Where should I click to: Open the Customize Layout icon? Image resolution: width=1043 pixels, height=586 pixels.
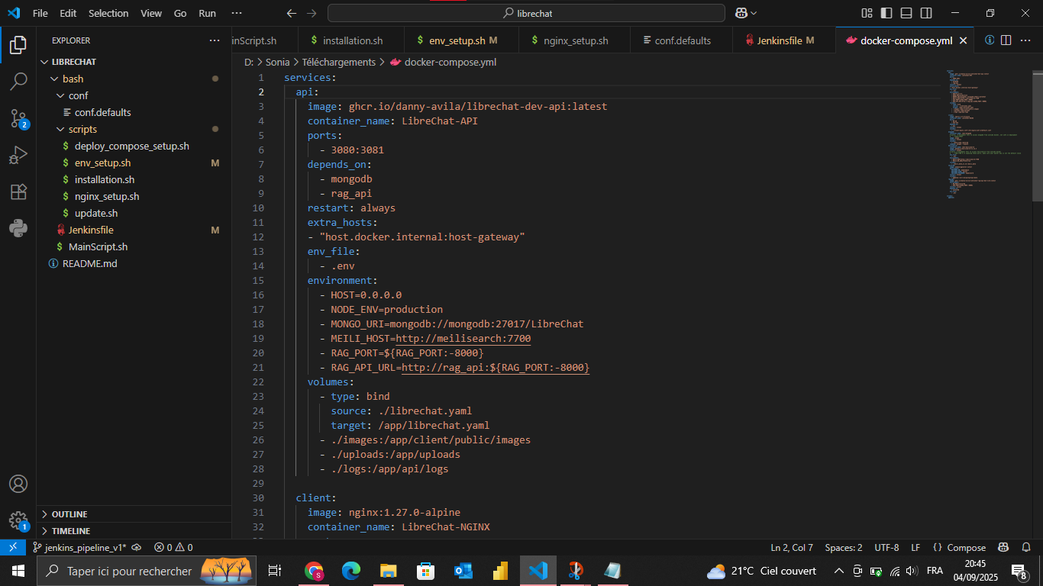[x=867, y=13]
